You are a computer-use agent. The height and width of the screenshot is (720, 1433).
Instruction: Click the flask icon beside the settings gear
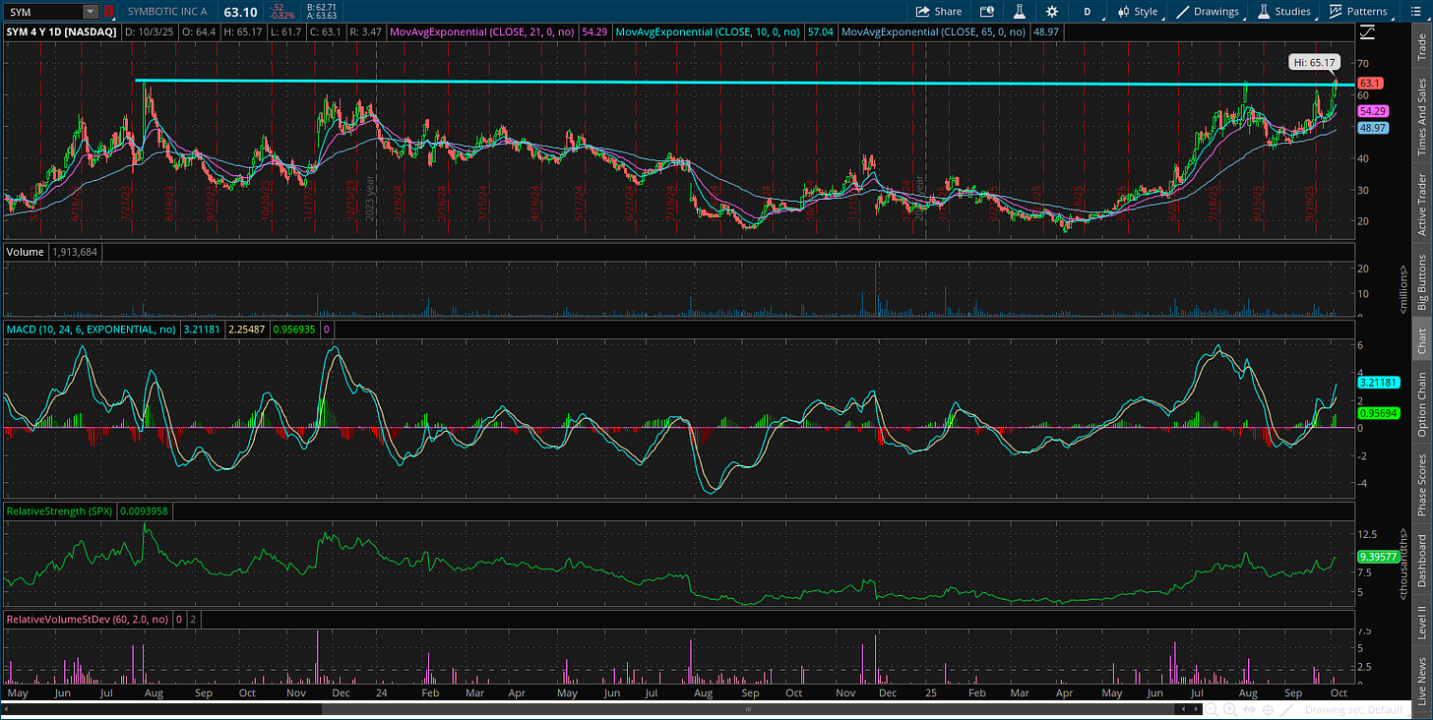pyautogui.click(x=1020, y=12)
